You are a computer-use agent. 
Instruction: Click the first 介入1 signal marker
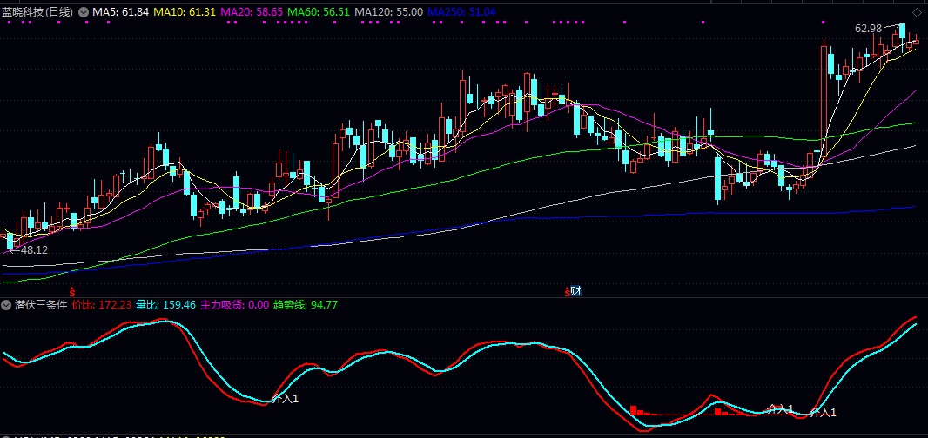[286, 398]
